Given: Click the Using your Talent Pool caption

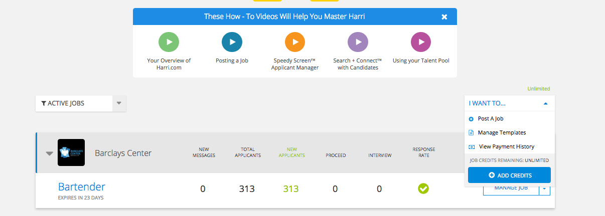Looking at the screenshot, I should coord(421,60).
